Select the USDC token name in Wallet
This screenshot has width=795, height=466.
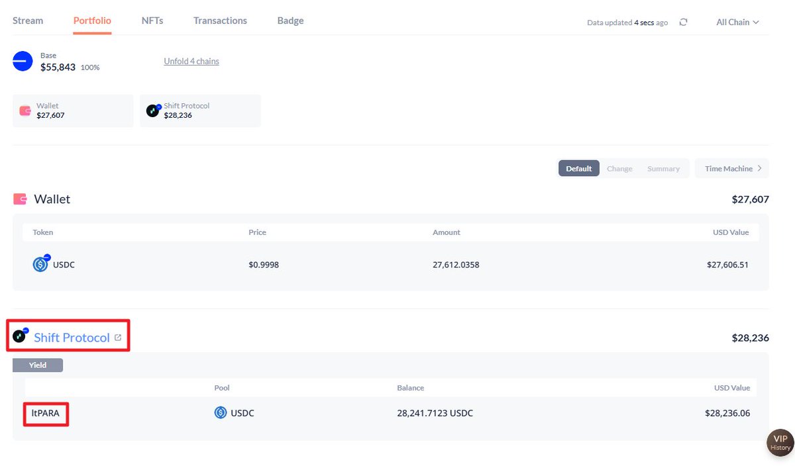[64, 265]
